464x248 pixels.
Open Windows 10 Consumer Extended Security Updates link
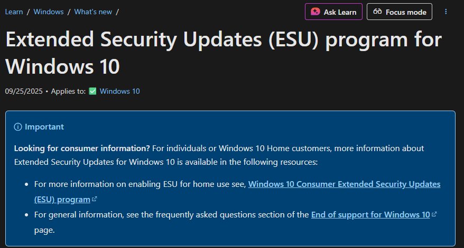[x=344, y=184]
